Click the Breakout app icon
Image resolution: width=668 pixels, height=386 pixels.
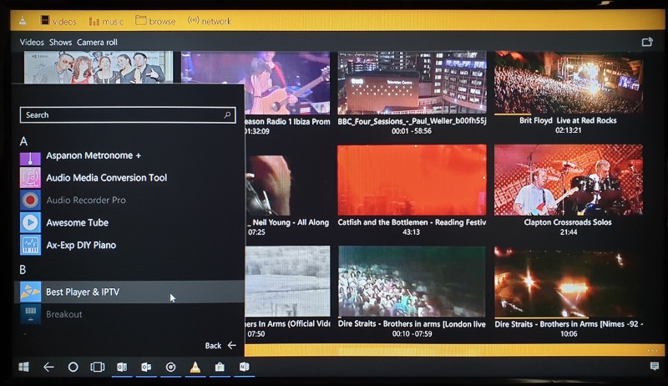[30, 314]
